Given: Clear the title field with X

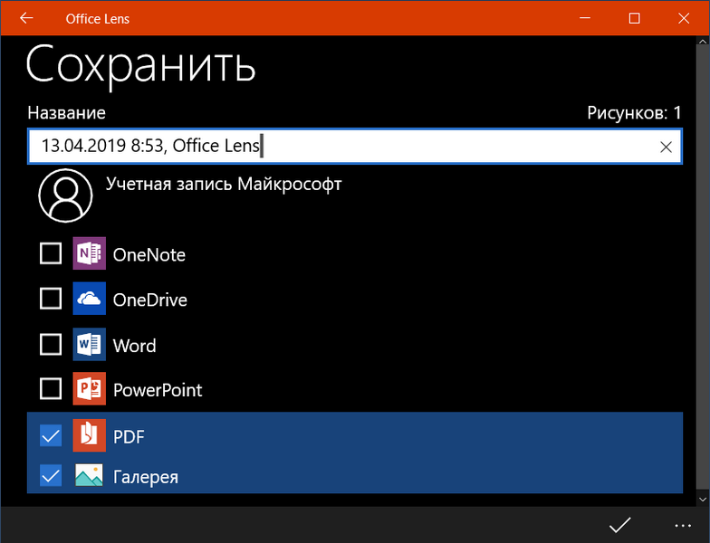Looking at the screenshot, I should pos(666,147).
